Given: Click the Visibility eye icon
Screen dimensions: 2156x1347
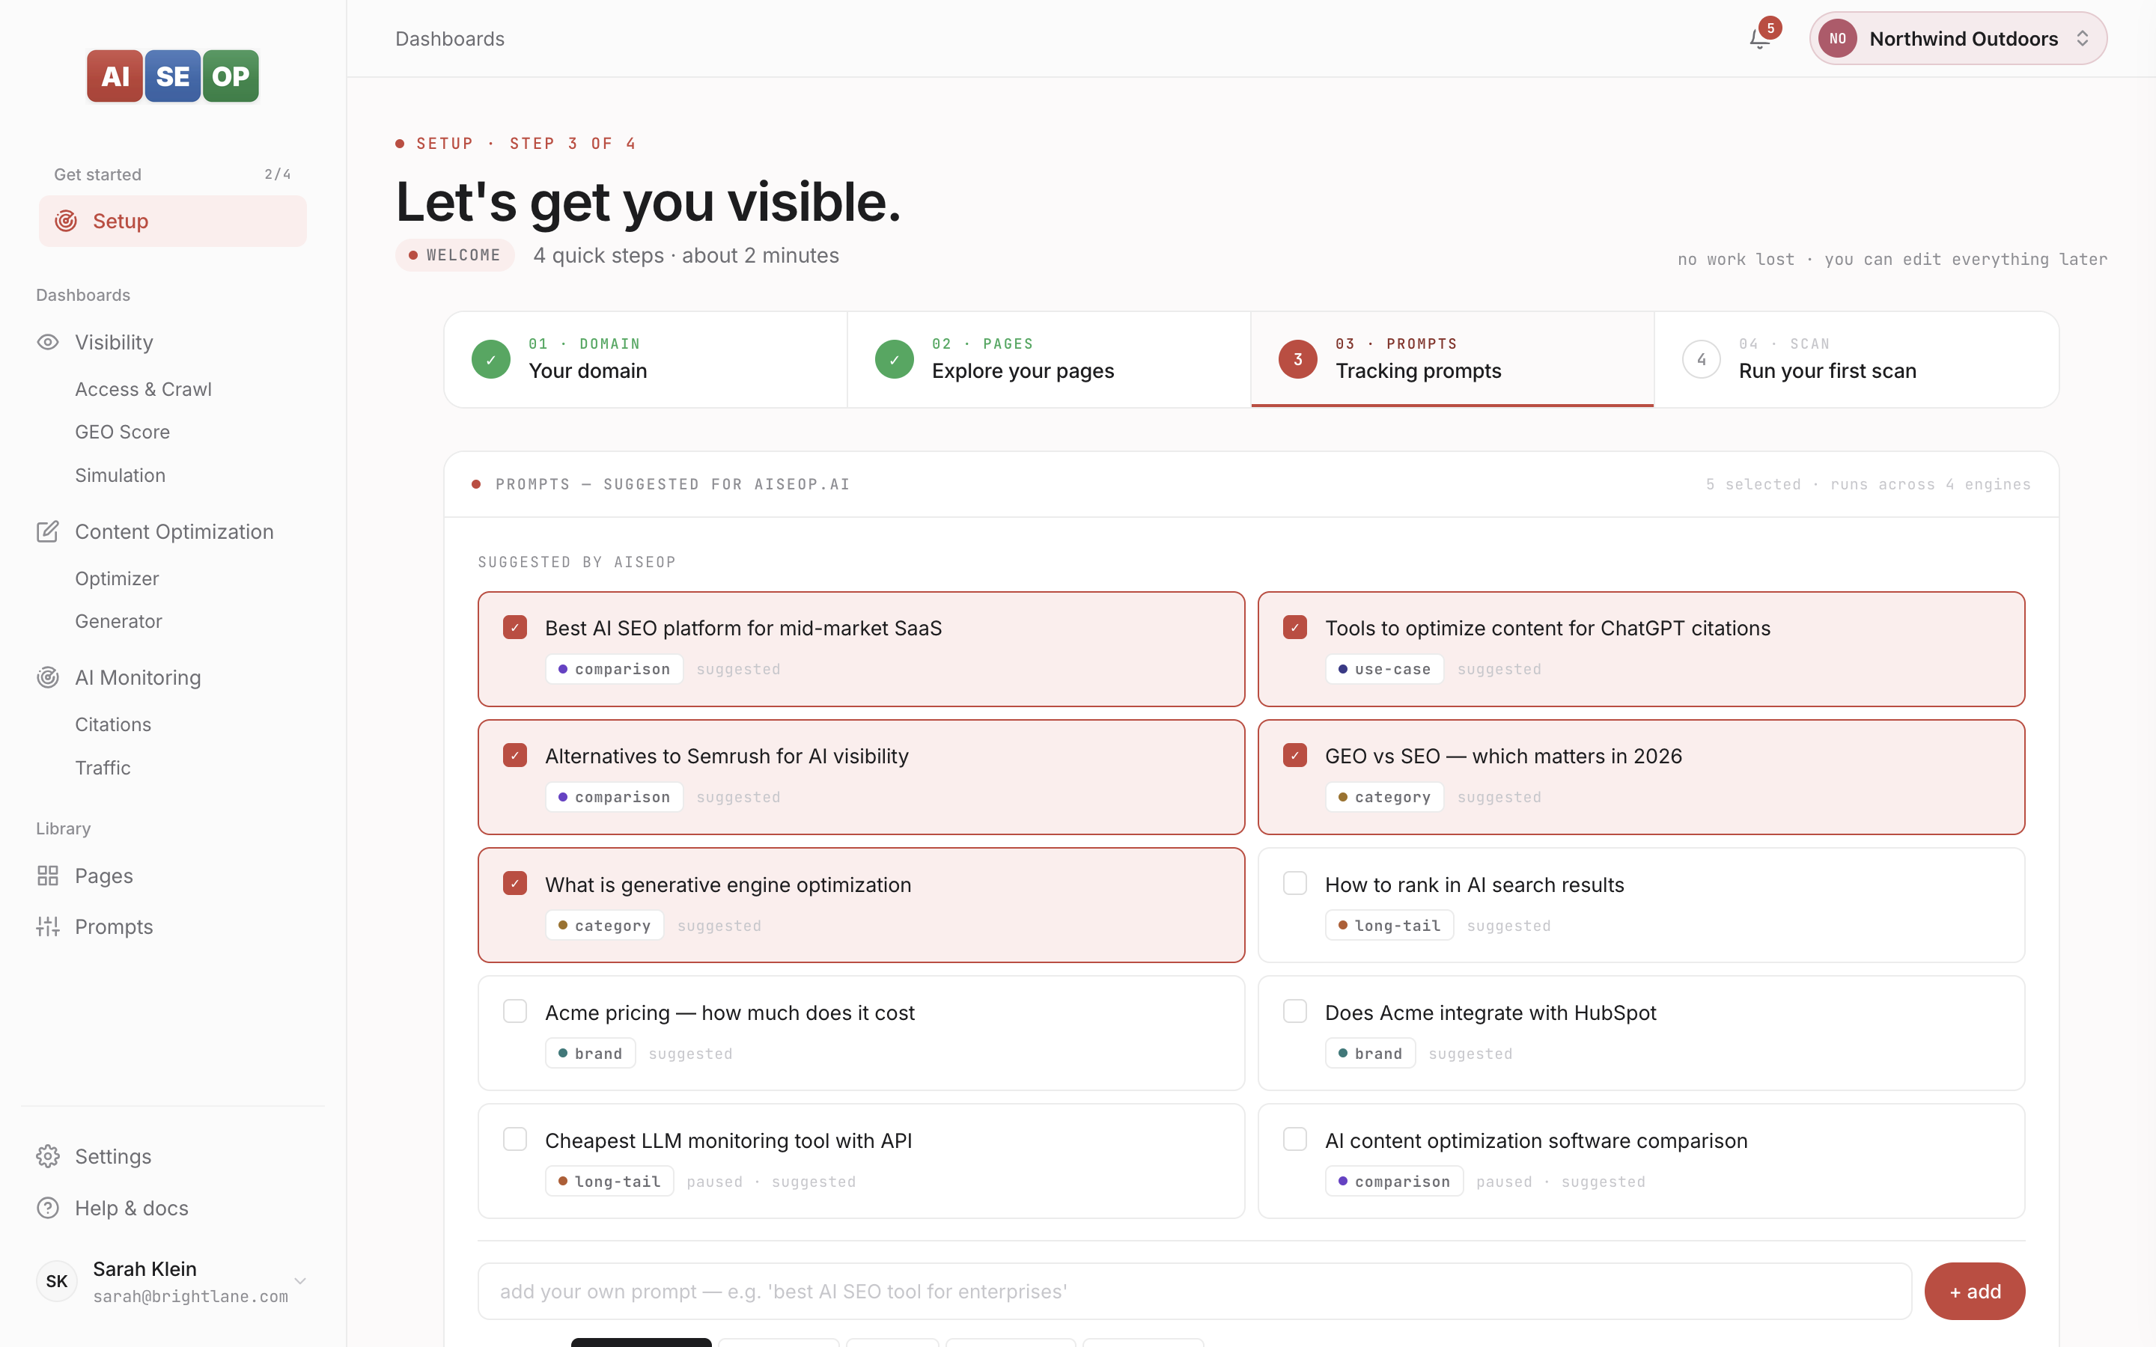Looking at the screenshot, I should 48,342.
